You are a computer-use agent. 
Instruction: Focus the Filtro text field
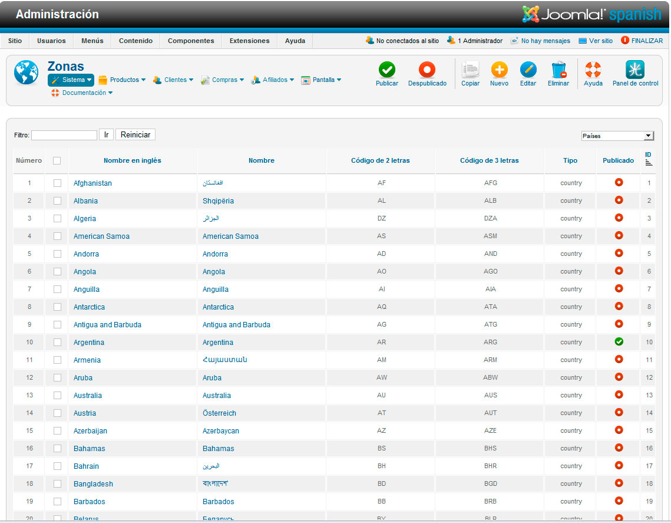click(64, 135)
